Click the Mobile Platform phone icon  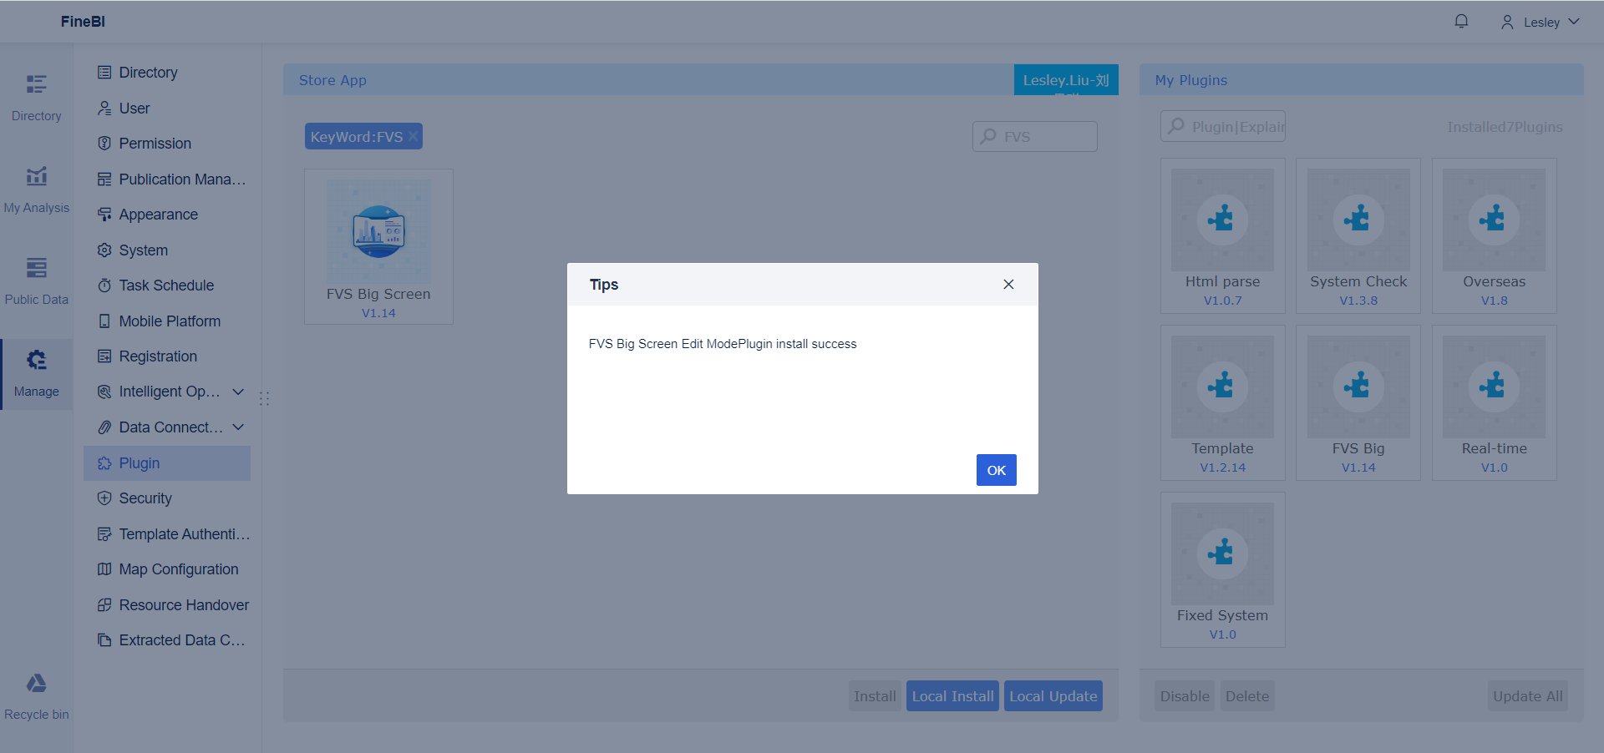pyautogui.click(x=104, y=321)
